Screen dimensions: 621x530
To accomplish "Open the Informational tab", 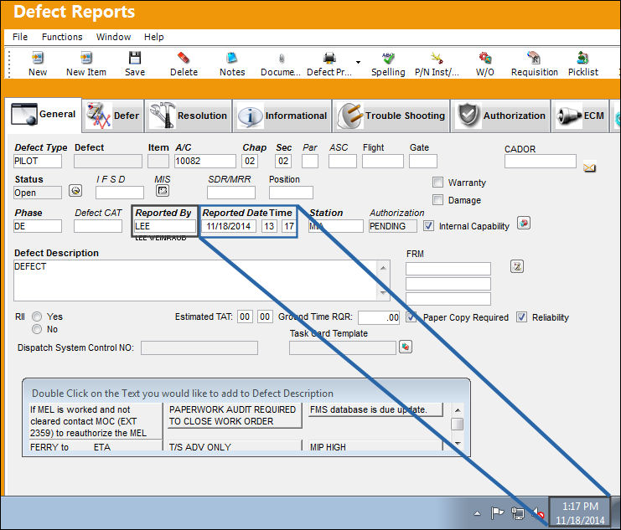I will click(x=282, y=116).
